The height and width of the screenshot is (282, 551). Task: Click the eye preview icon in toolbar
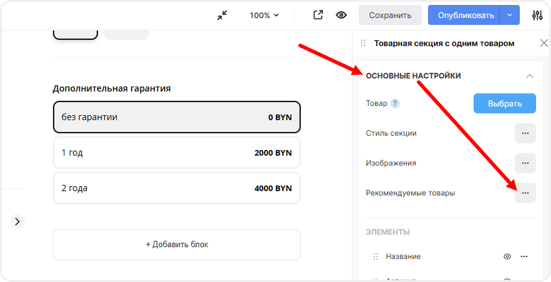click(341, 16)
